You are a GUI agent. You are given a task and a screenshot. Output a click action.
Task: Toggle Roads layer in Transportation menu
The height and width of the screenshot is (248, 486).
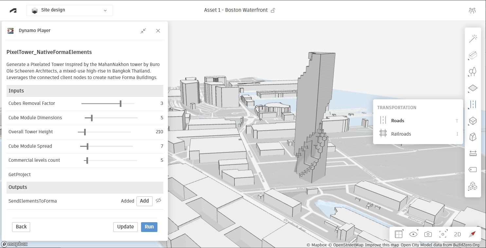[397, 120]
